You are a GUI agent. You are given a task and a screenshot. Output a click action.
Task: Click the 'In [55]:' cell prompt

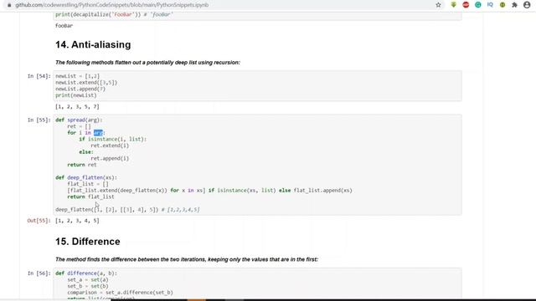pos(39,120)
